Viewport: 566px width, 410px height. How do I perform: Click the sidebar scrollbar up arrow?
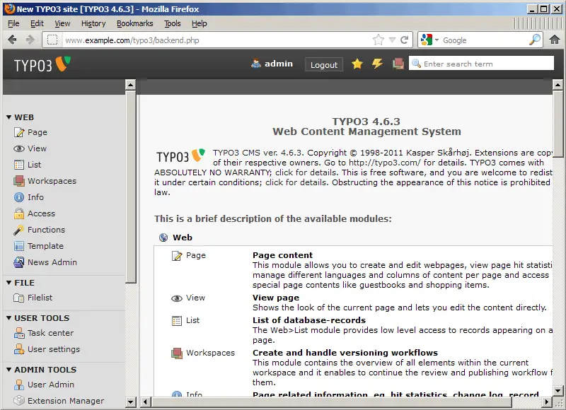tap(130, 85)
